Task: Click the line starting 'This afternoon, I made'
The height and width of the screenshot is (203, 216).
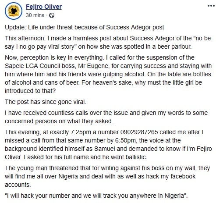Action: (x=108, y=38)
